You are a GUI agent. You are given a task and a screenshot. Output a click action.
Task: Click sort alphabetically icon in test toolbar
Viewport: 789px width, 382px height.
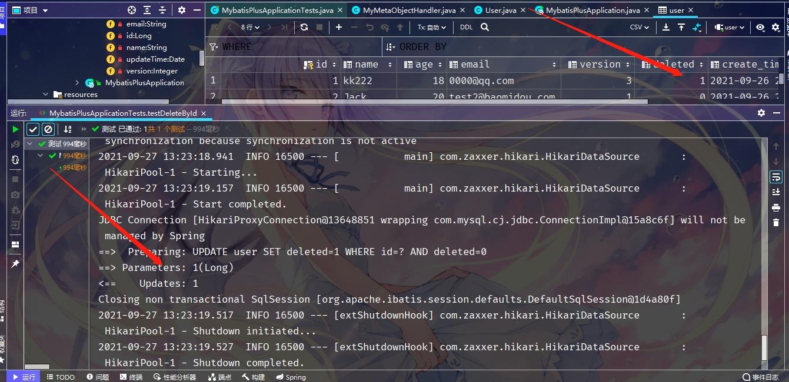point(68,129)
